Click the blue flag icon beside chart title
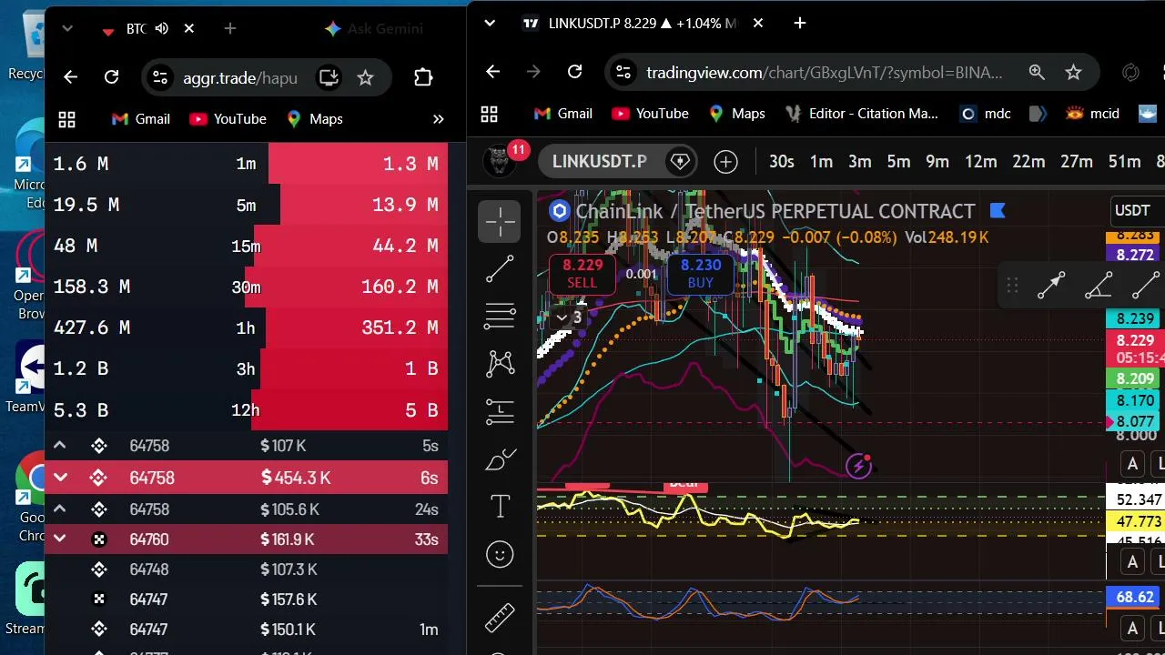 tap(998, 211)
